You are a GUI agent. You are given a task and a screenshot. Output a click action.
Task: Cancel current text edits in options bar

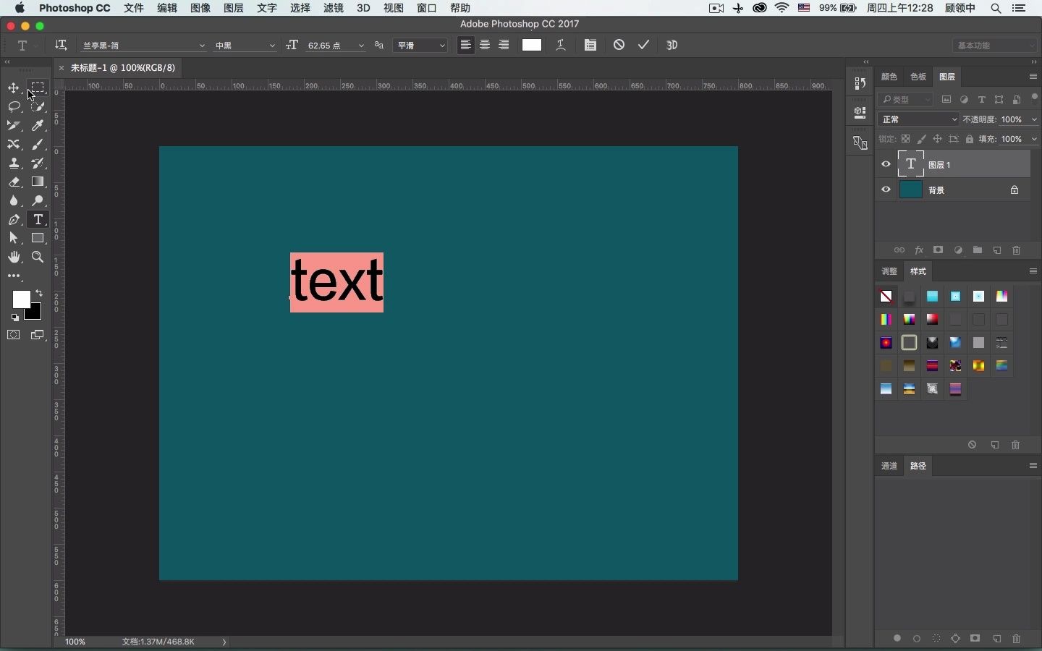tap(619, 45)
